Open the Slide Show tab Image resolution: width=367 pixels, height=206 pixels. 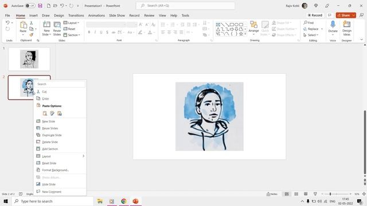point(117,15)
